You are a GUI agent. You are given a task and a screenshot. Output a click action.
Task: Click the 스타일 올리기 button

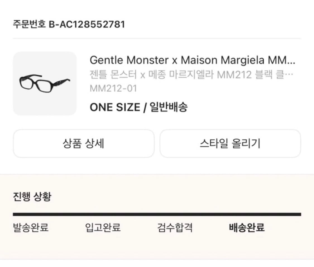[x=230, y=143]
